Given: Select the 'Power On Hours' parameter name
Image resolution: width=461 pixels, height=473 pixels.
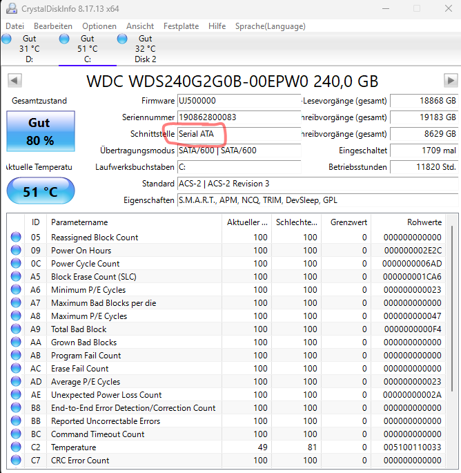Looking at the screenshot, I should 81,251.
